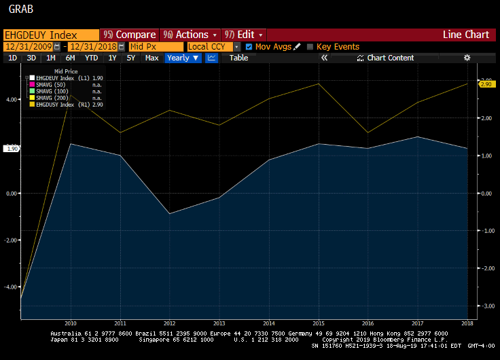500x360 pixels.
Task: Edit the start date field 12/31/2009
Action: 29,47
